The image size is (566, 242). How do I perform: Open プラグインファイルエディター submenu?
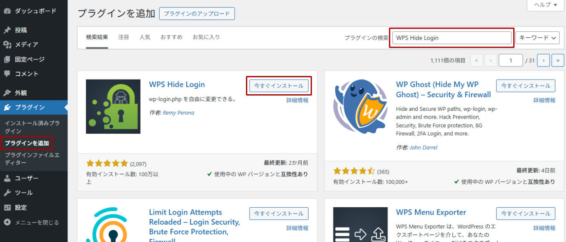[32, 159]
